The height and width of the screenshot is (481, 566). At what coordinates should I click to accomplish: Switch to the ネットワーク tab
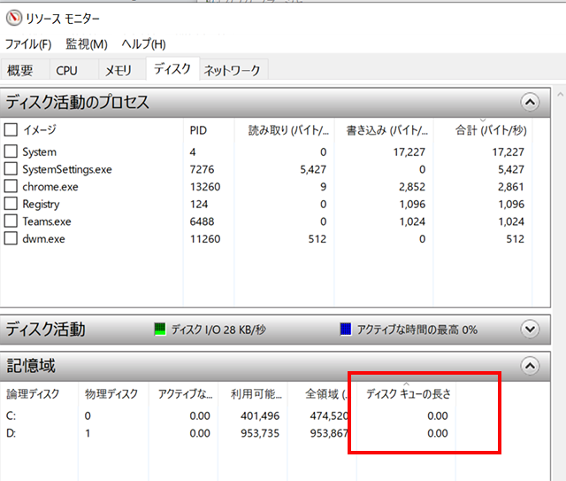pos(232,70)
